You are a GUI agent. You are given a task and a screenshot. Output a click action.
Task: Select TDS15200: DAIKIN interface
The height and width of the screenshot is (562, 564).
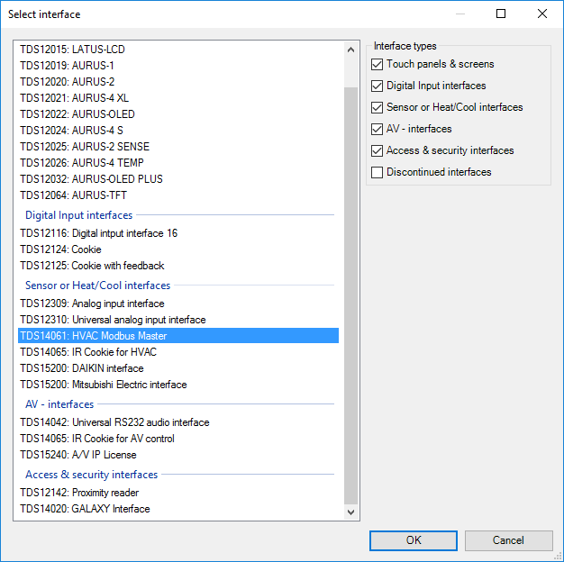[81, 368]
